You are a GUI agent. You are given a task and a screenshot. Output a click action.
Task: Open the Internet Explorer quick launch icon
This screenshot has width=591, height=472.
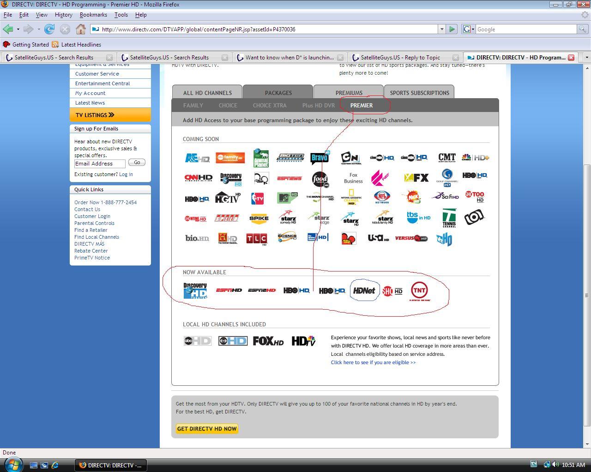click(55, 465)
